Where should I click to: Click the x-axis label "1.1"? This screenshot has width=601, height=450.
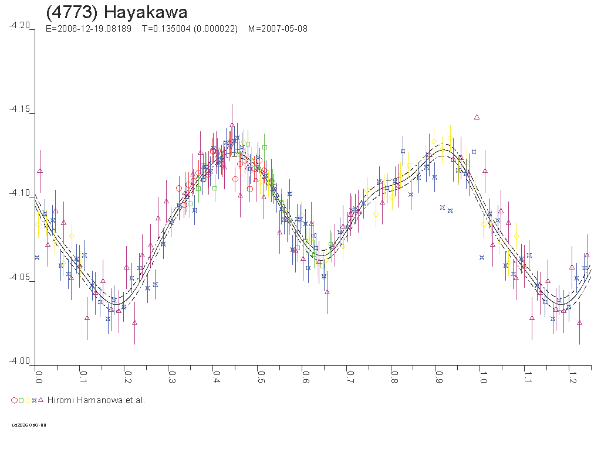528,377
